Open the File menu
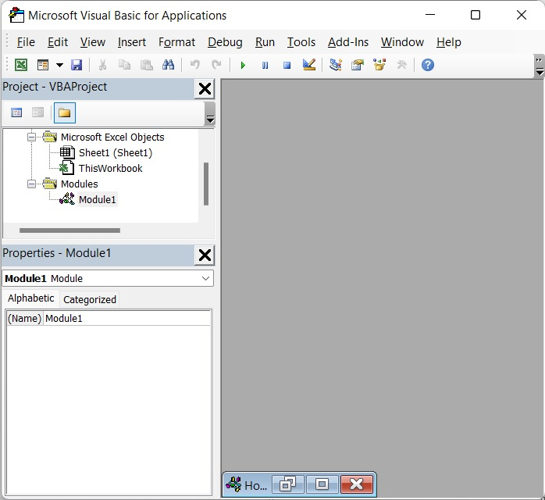The image size is (545, 500). pyautogui.click(x=26, y=42)
